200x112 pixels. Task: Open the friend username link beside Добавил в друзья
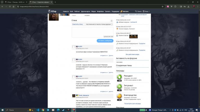[133, 22]
